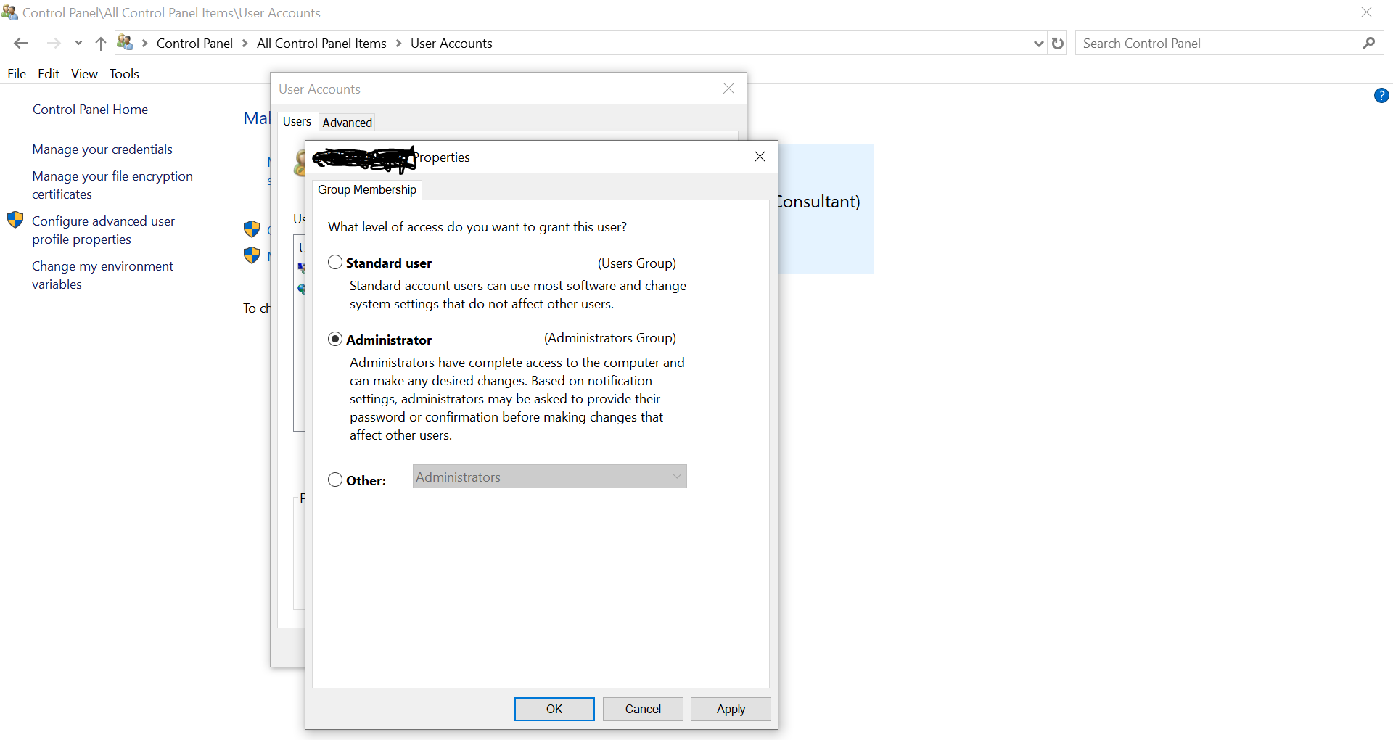Click the Control Panel title bar icon
Screen dimensions: 1393x740
(9, 12)
